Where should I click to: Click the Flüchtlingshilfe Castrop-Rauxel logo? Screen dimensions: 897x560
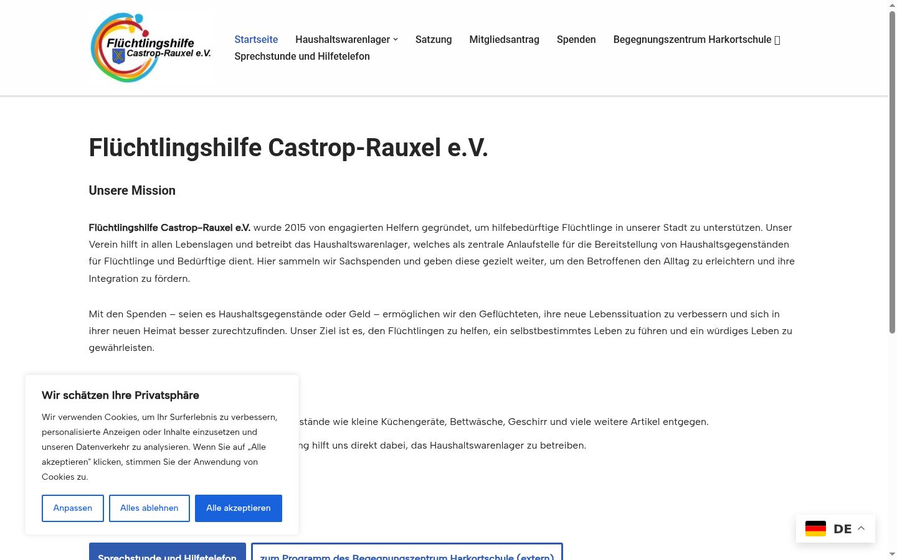tap(151, 48)
